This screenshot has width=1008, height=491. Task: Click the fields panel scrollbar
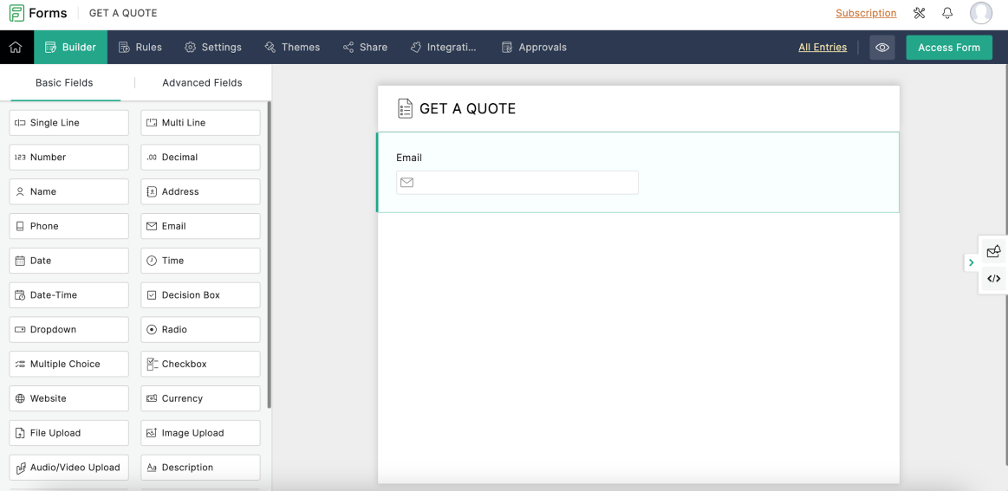[269, 255]
